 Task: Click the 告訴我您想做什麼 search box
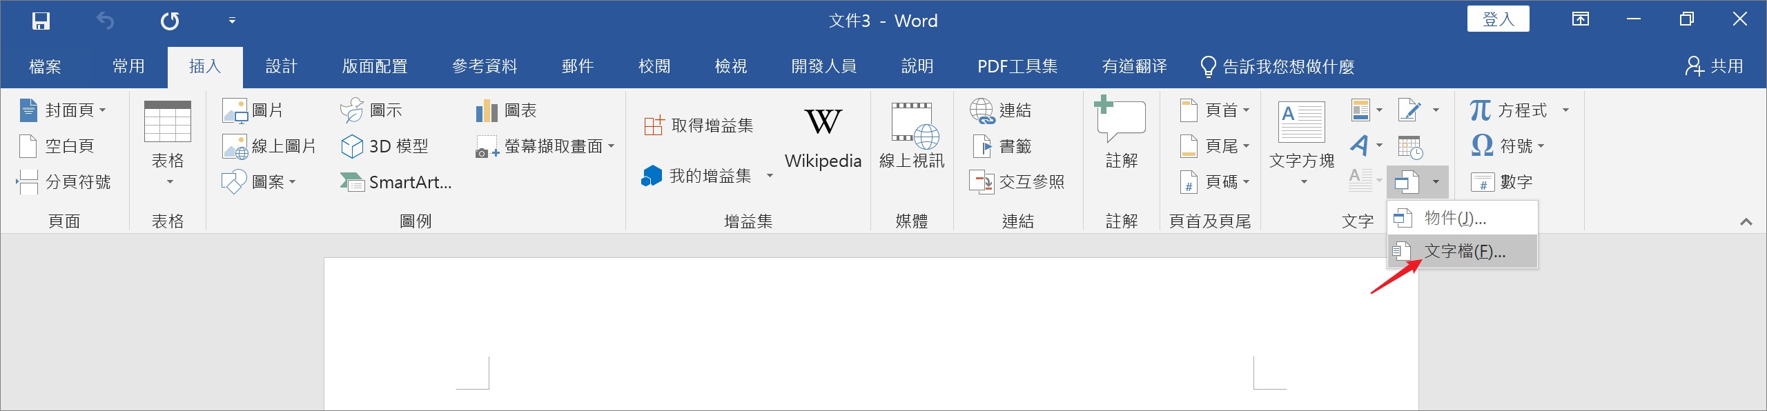pos(1278,66)
